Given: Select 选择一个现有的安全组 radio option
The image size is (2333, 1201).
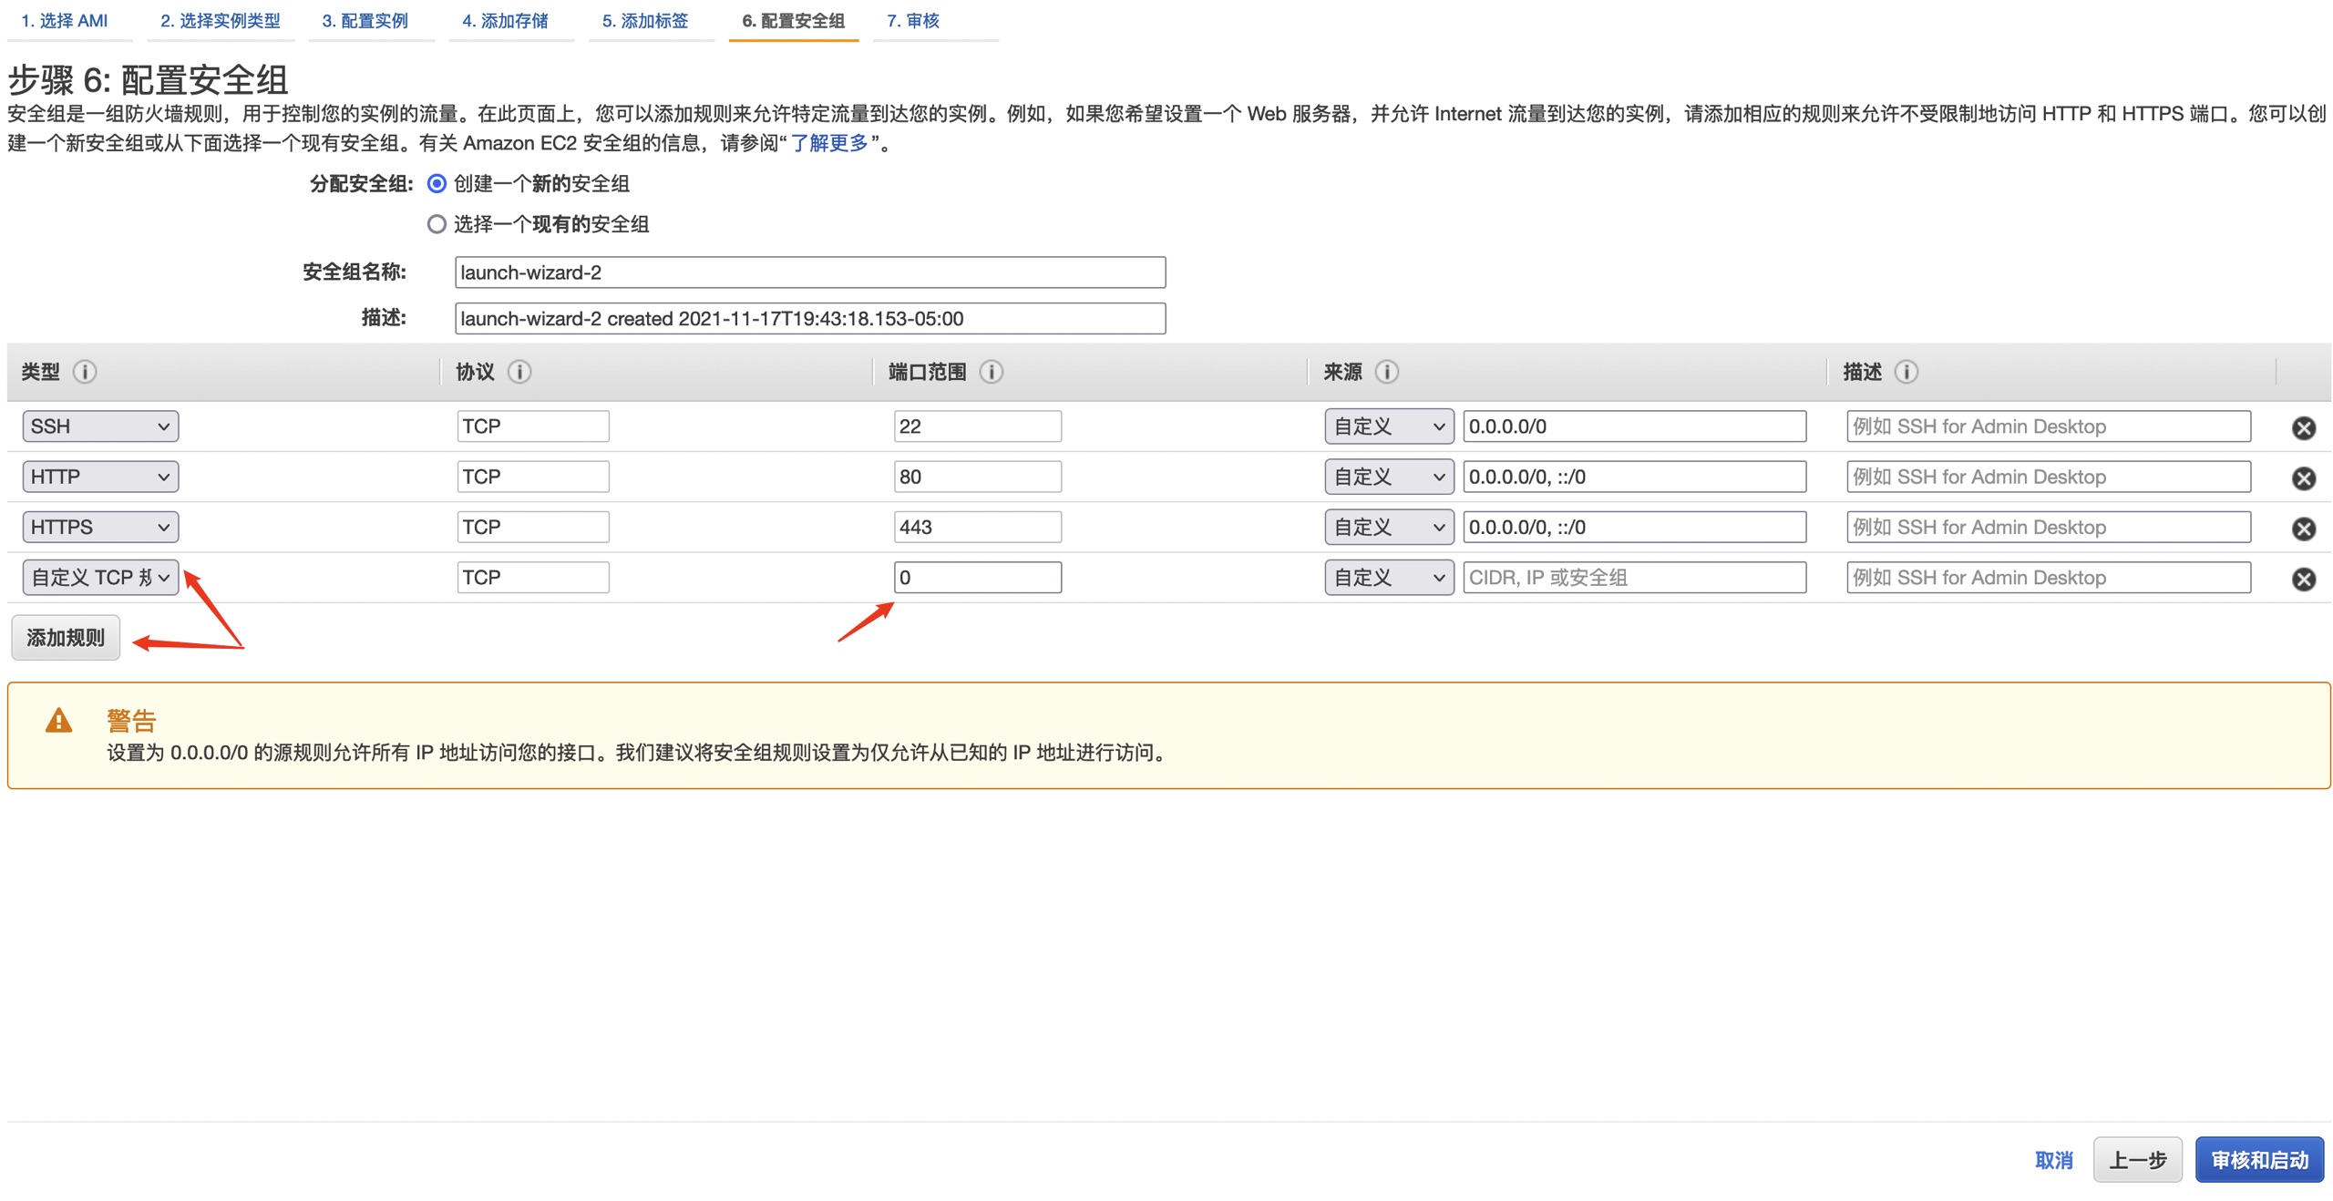Looking at the screenshot, I should [437, 224].
